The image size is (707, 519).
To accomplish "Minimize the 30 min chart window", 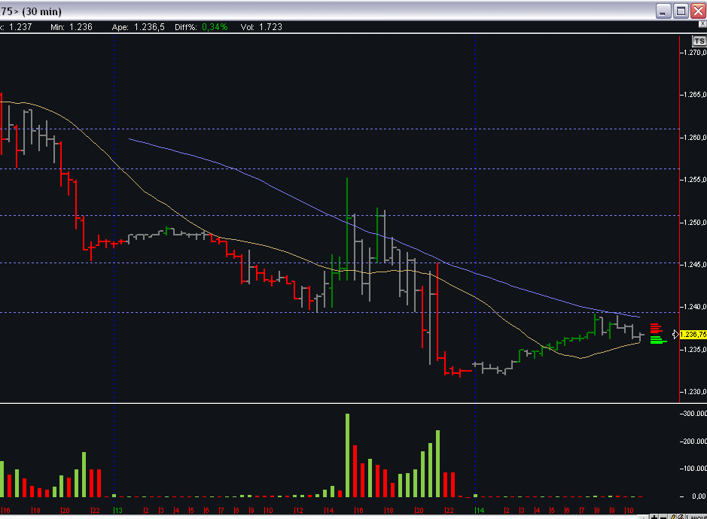I will tap(663, 11).
